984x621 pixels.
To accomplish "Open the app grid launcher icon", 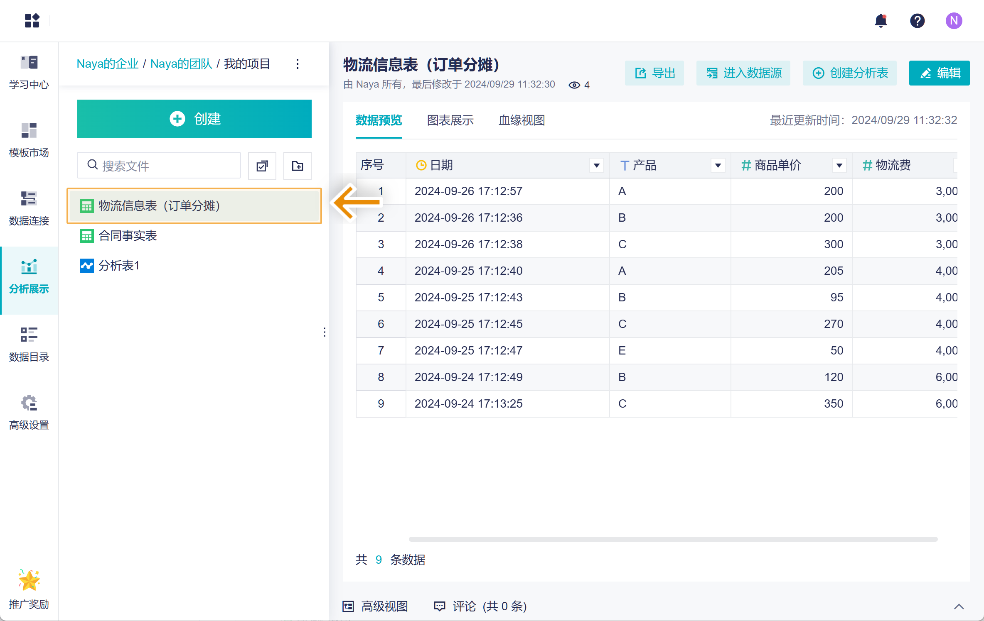I will pyautogui.click(x=32, y=20).
